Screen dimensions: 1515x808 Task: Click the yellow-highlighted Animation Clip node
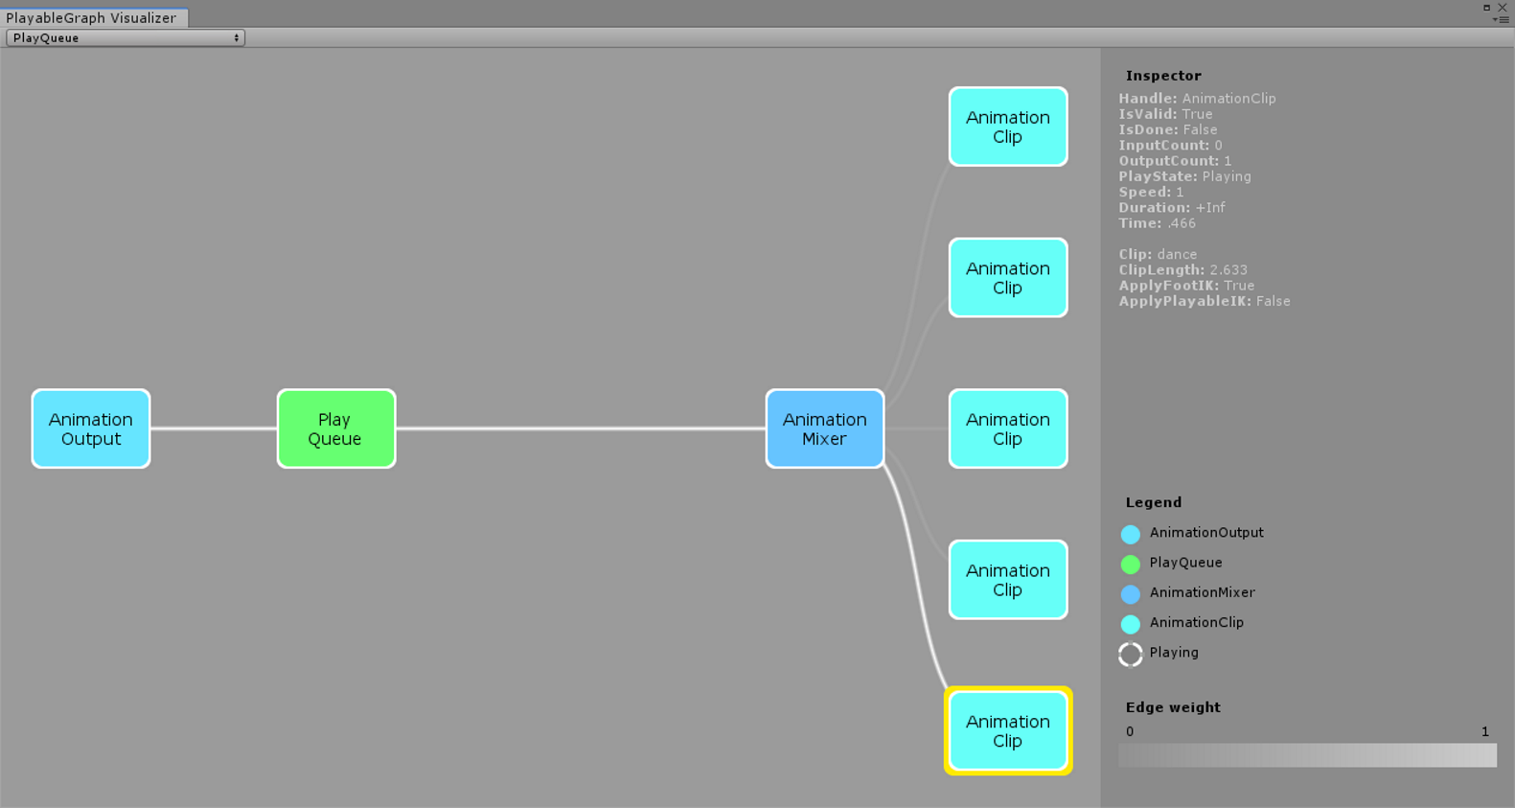click(1008, 730)
